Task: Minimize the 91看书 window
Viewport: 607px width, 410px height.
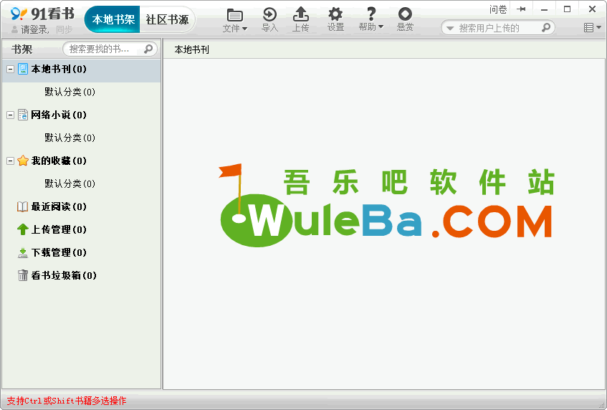Action: point(544,9)
